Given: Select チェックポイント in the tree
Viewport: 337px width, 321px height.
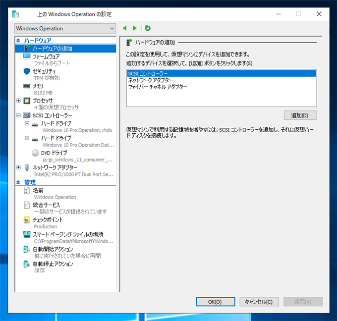Looking at the screenshot, I should click(x=48, y=220).
